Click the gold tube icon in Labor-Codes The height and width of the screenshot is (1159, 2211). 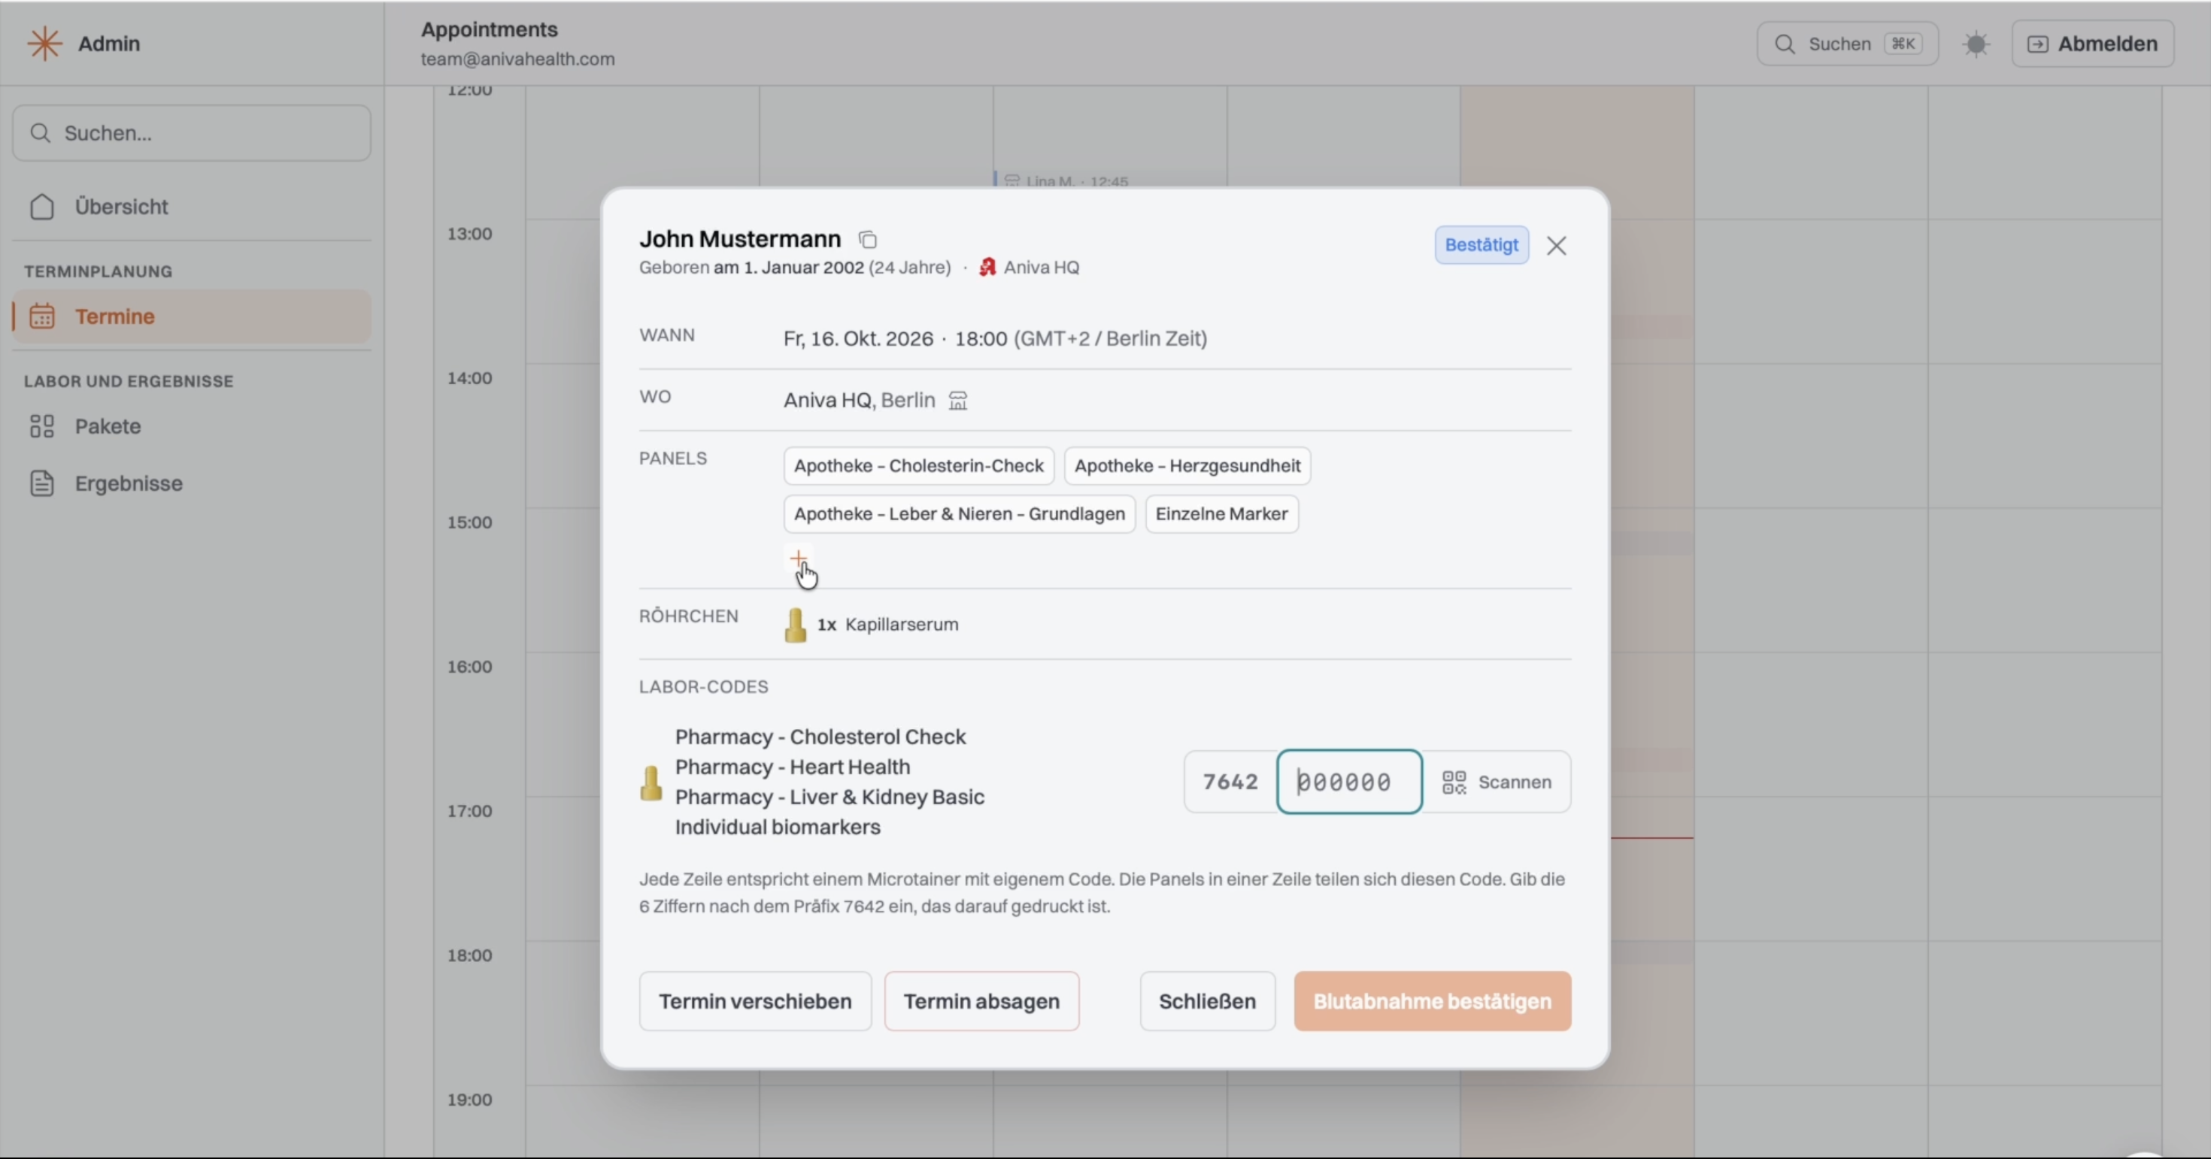[651, 782]
